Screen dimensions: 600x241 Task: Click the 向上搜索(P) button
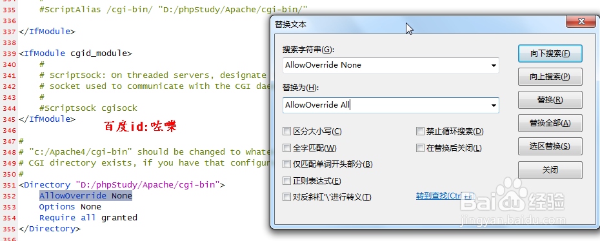pyautogui.click(x=550, y=77)
